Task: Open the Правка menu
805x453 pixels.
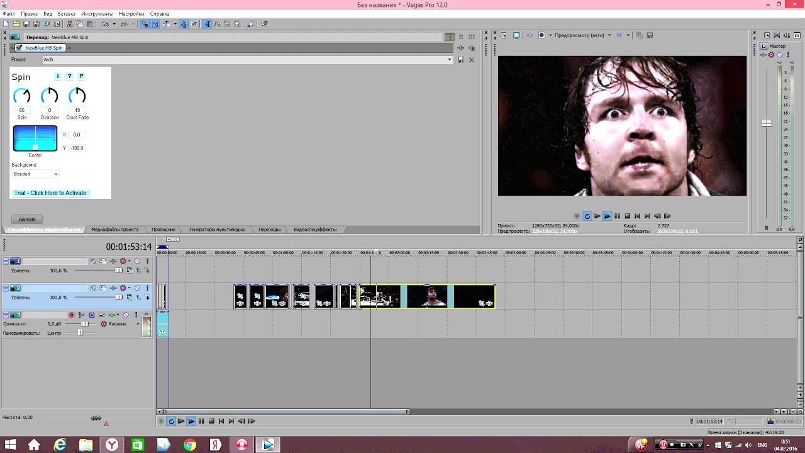Action: pyautogui.click(x=29, y=14)
